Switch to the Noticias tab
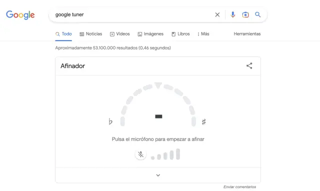 click(x=91, y=34)
